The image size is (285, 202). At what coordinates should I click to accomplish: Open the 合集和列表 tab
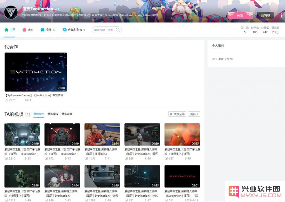pos(73,30)
